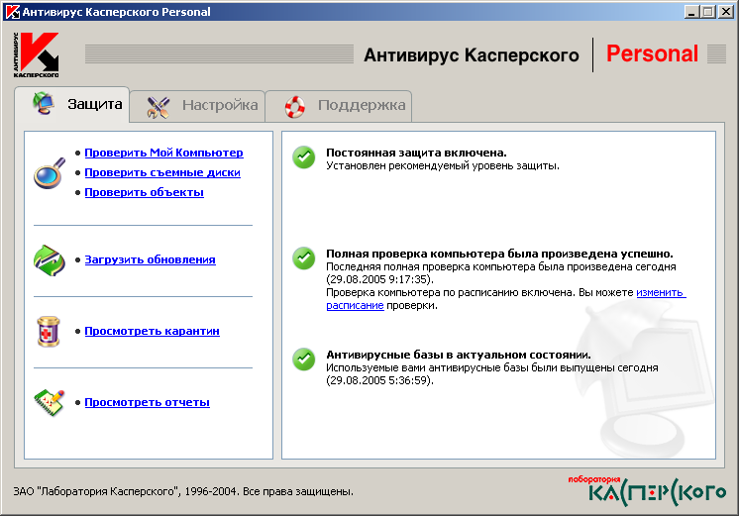The image size is (739, 516).
Task: Click the green check beside Полная проверка компьютера
Action: 304,258
